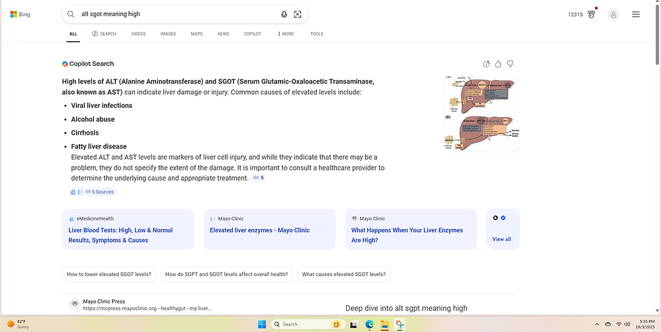Screen dimensions: 661x332
Task: Switch to the SEARCH tab
Action: coord(104,34)
